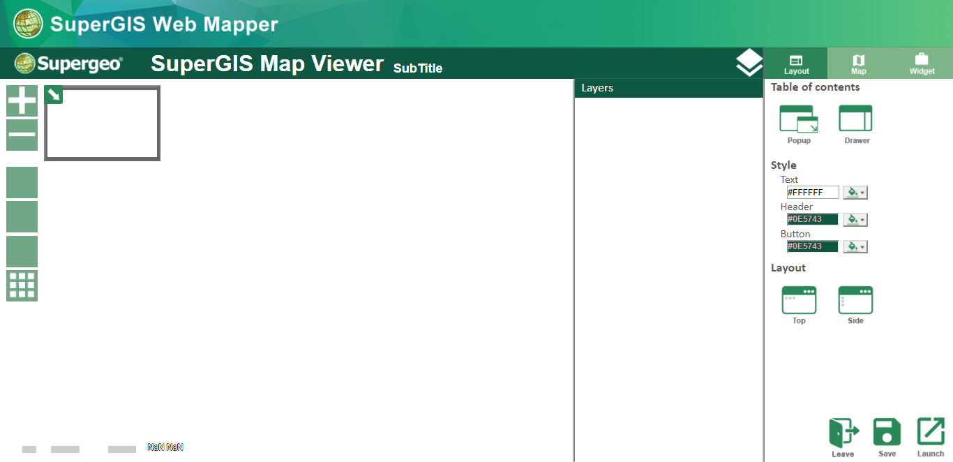Switch to the Widget tab
953x462 pixels.
(x=922, y=64)
